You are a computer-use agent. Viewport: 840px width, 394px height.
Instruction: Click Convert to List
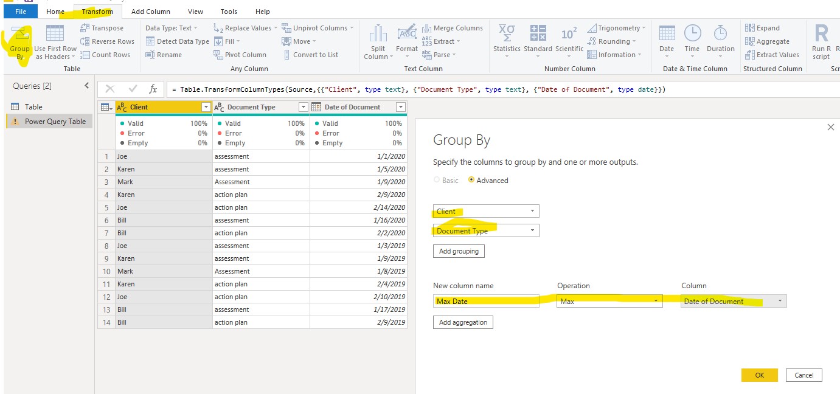tap(310, 55)
